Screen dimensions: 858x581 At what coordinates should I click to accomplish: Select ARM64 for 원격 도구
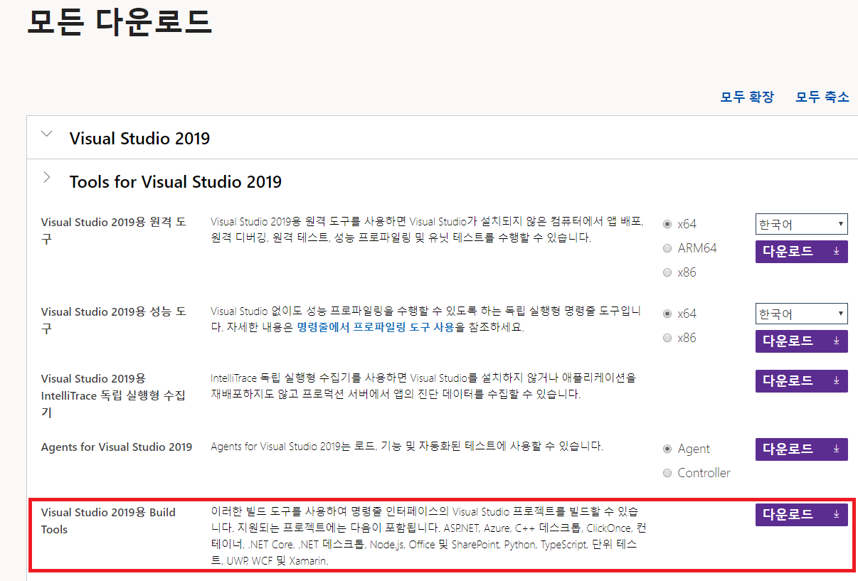(x=667, y=248)
